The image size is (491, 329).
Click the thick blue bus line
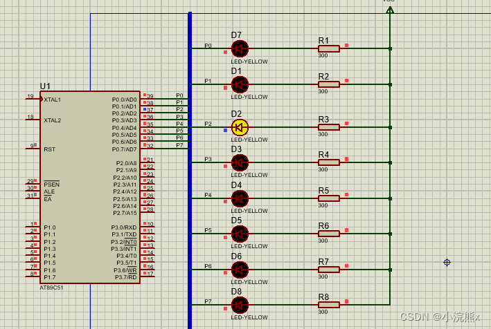click(x=190, y=170)
